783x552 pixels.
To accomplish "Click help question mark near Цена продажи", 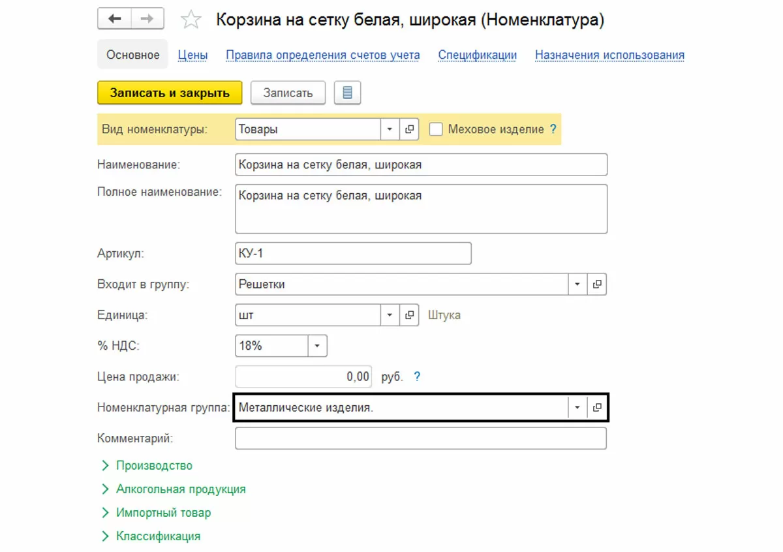I will (x=418, y=376).
